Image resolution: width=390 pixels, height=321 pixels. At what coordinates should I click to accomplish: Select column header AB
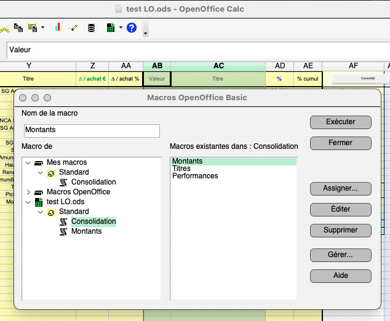point(157,66)
